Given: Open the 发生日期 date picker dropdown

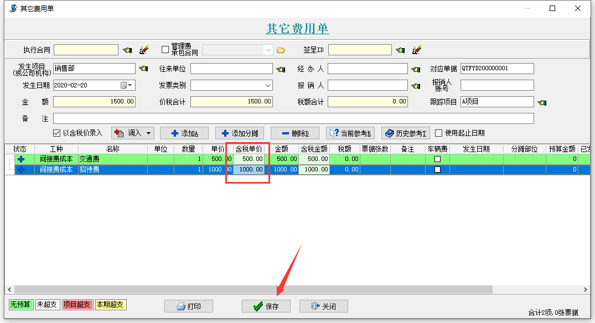Looking at the screenshot, I should (x=129, y=85).
